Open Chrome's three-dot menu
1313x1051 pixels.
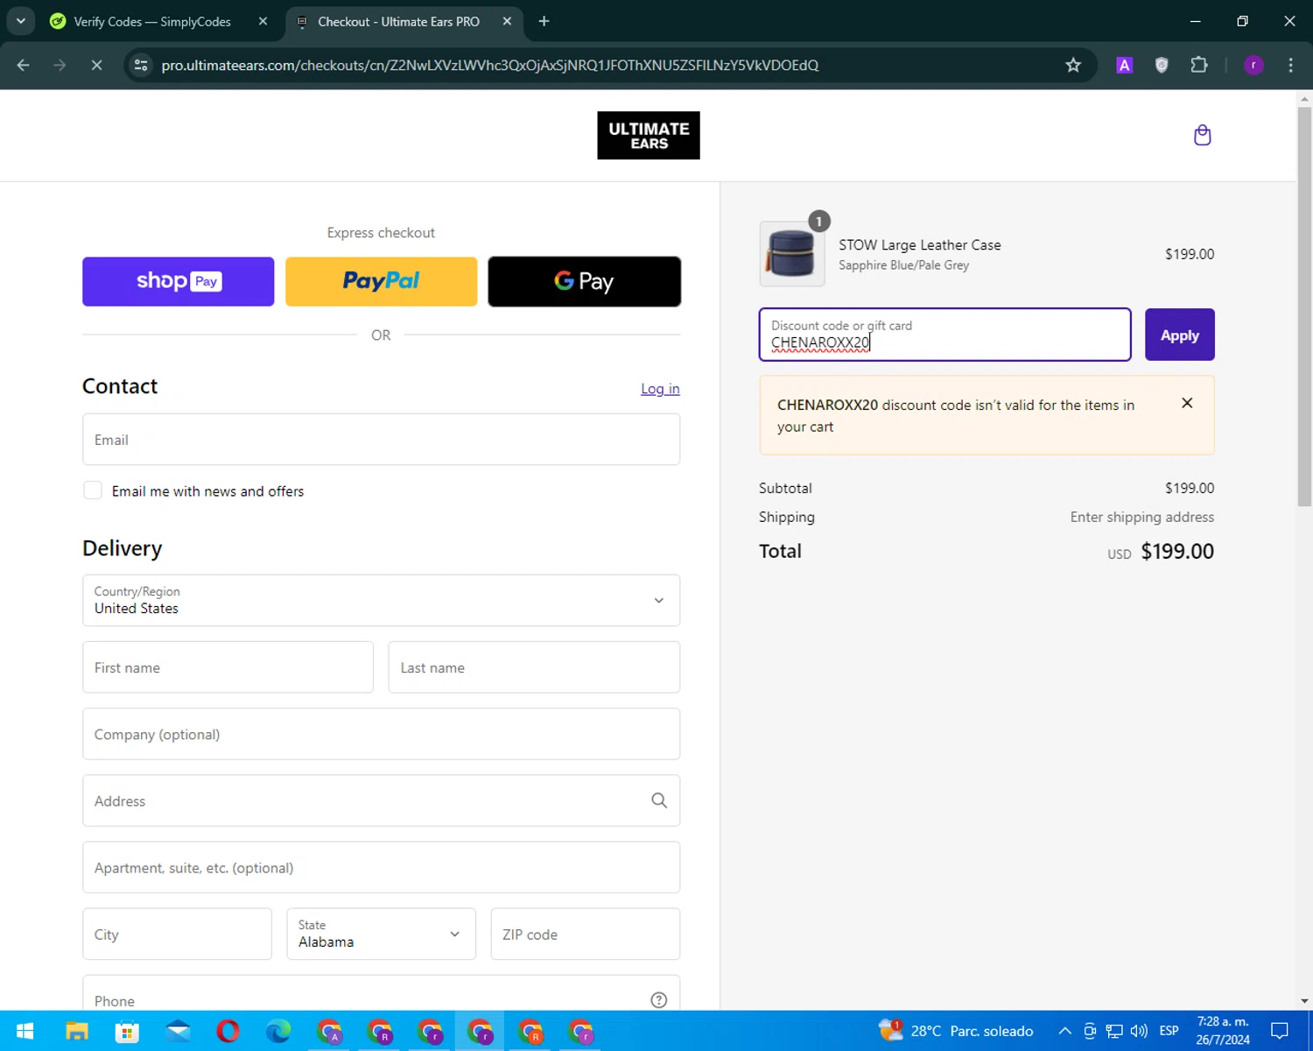click(x=1290, y=65)
